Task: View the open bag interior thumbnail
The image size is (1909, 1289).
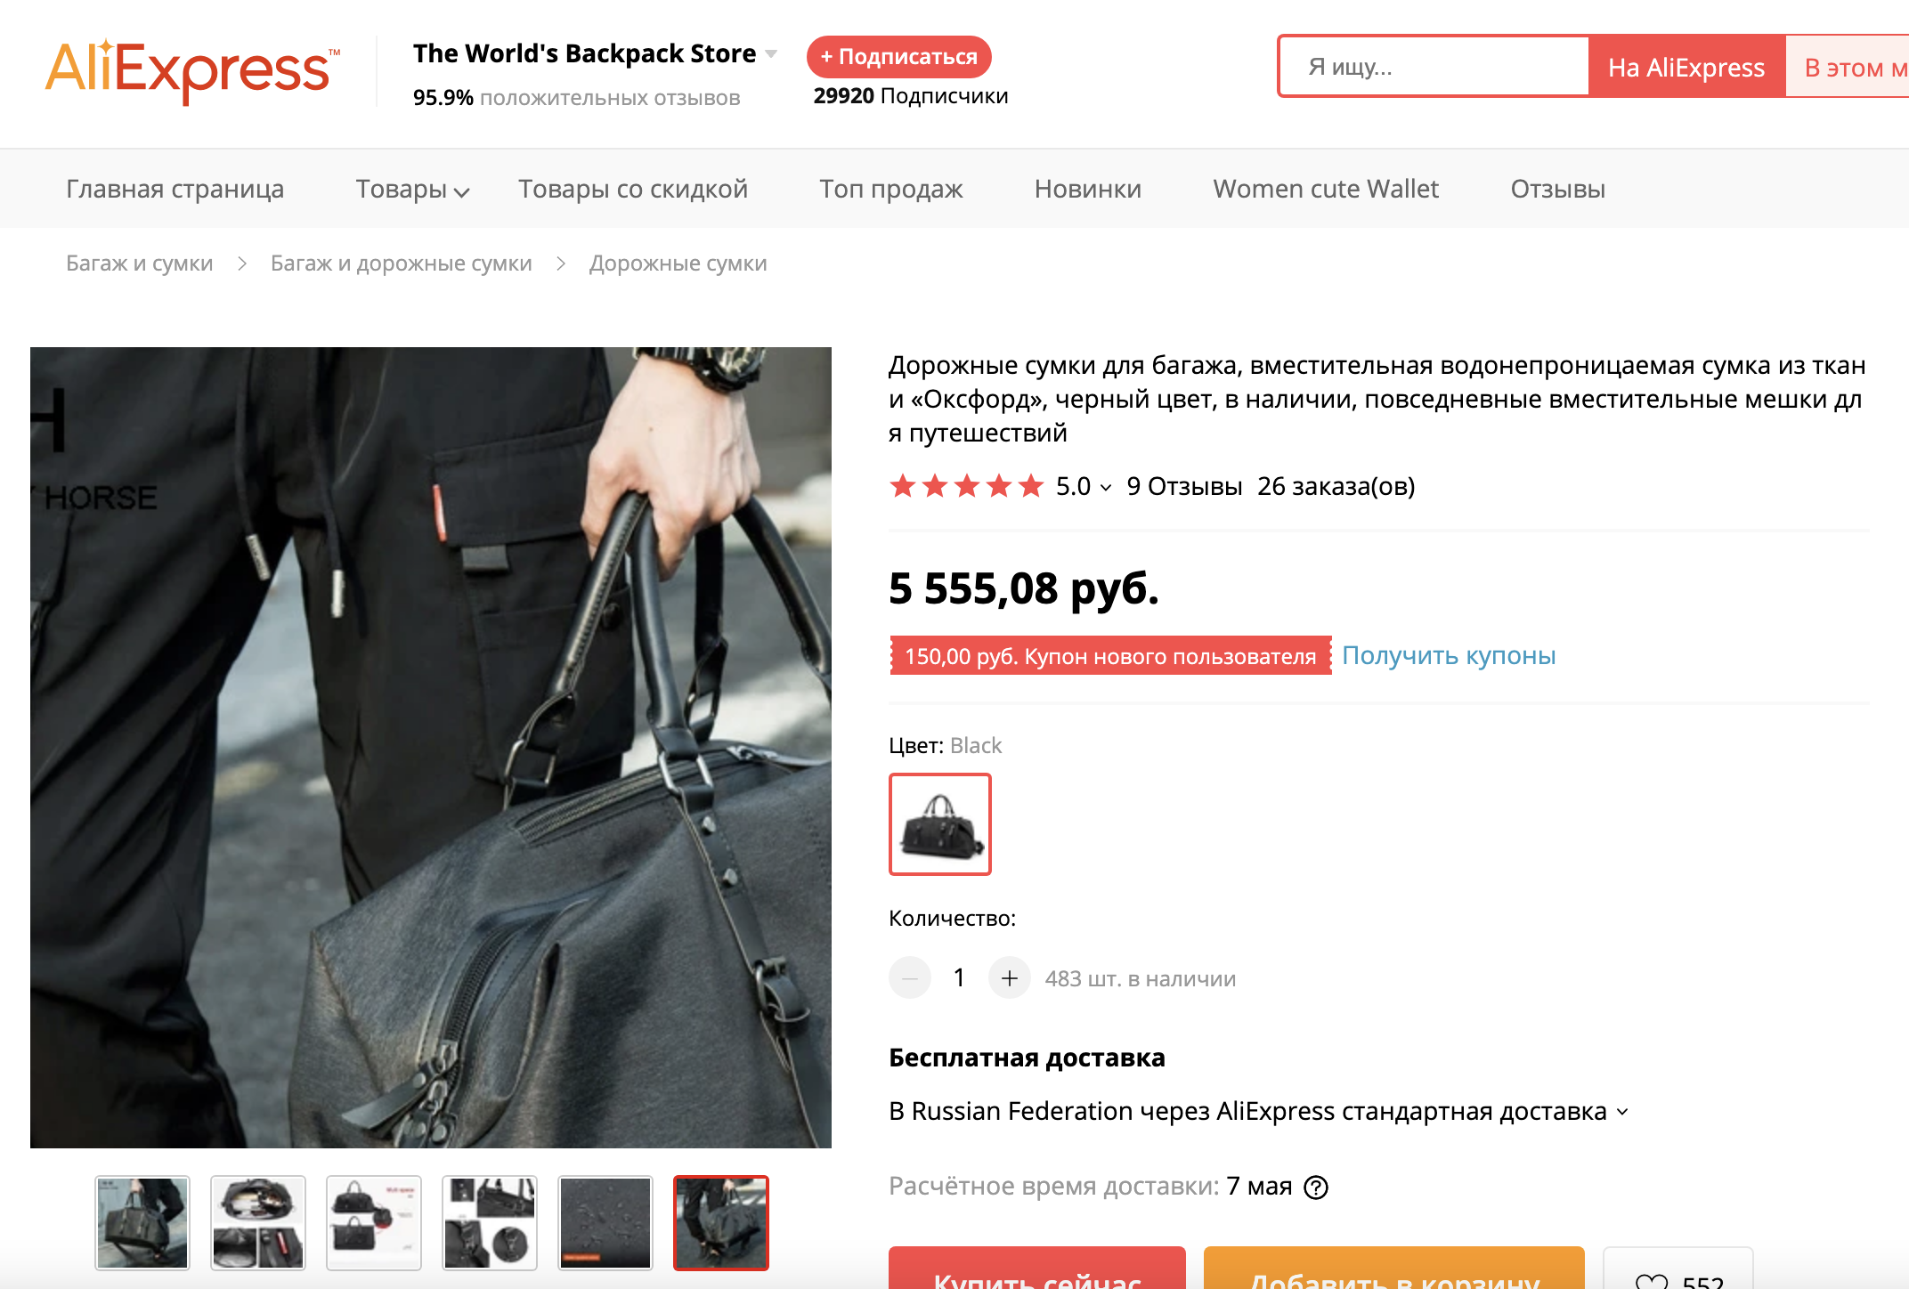Action: [x=258, y=1222]
